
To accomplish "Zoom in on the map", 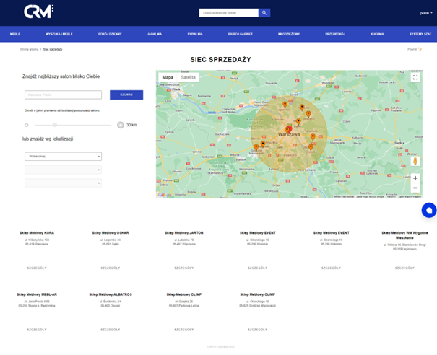I will 415,178.
